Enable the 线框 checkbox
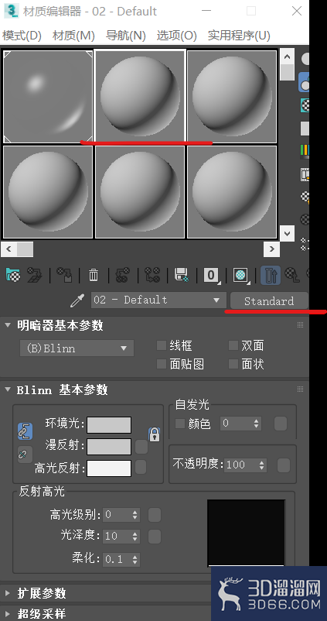This screenshot has height=621, width=327. coord(161,346)
